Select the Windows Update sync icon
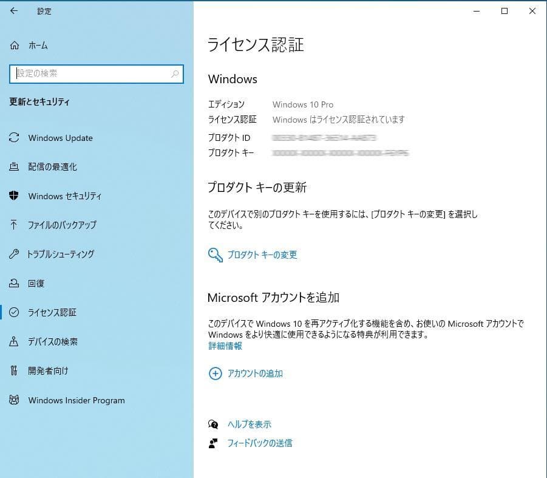547x478 pixels. 14,137
